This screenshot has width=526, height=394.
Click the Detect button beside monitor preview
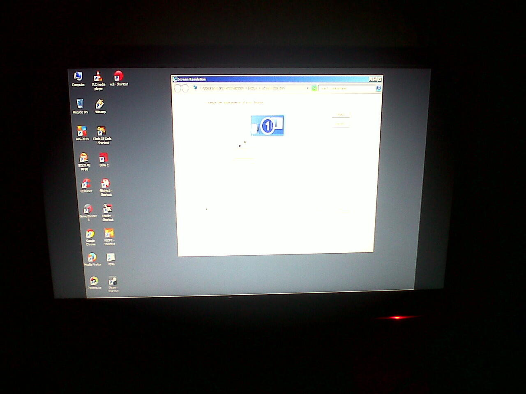pos(341,115)
